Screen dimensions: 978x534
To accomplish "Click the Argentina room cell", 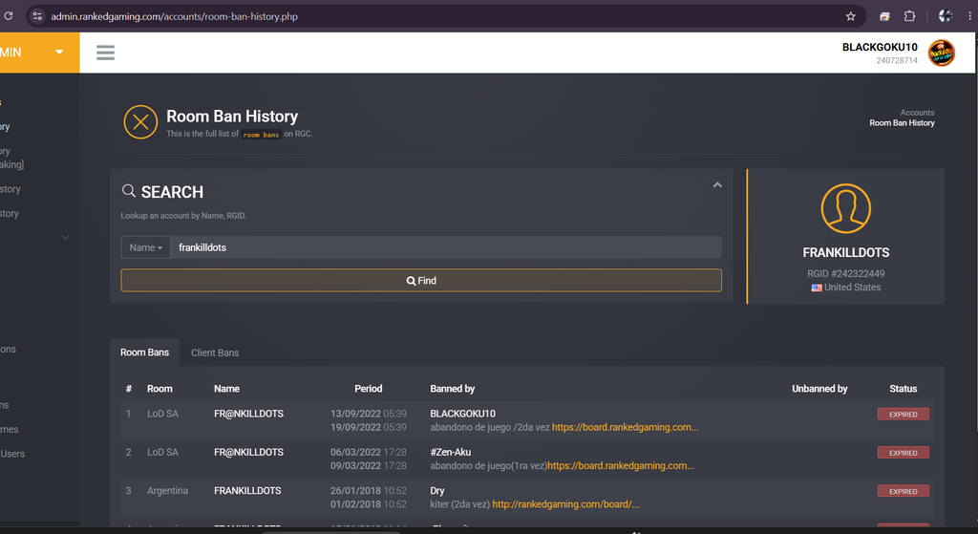I will 167,491.
